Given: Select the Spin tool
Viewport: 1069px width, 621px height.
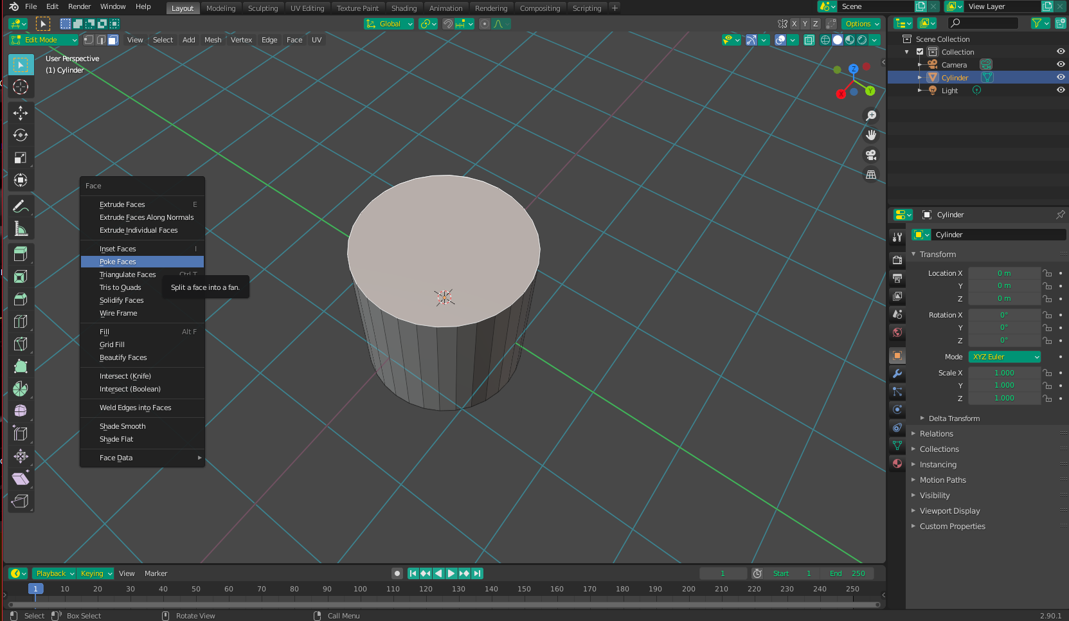Looking at the screenshot, I should pyautogui.click(x=21, y=389).
